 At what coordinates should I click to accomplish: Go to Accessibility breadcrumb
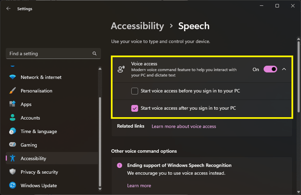click(137, 26)
